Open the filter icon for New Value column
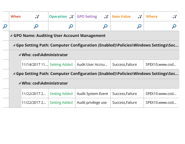185x144 pixels. [140, 17]
